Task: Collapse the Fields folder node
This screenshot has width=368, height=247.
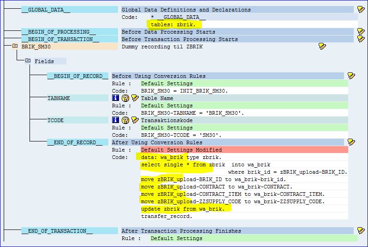Action: [x=28, y=60]
